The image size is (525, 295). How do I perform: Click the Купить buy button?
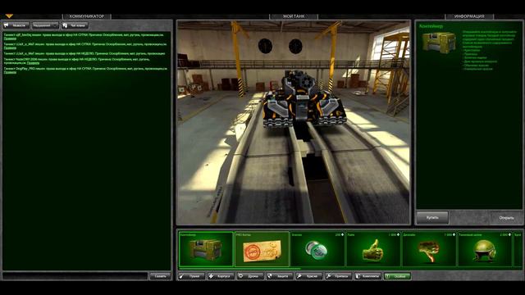point(432,218)
